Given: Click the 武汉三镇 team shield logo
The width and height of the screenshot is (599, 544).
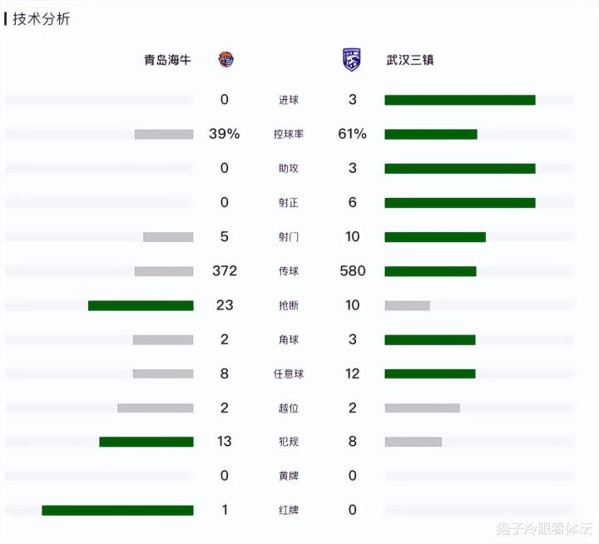Looking at the screenshot, I should (351, 60).
